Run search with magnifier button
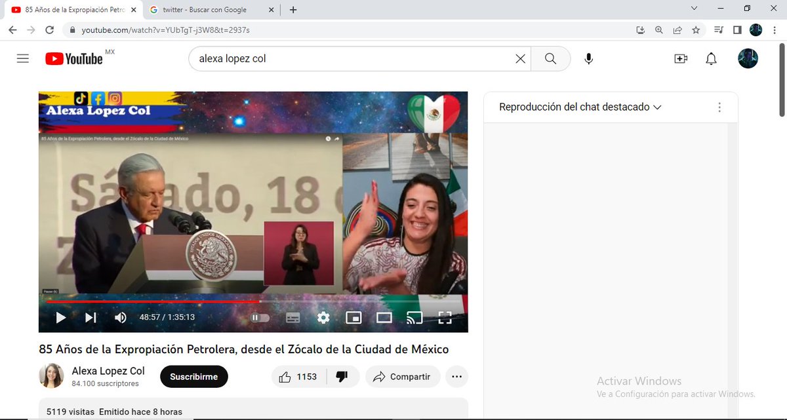 click(x=550, y=59)
